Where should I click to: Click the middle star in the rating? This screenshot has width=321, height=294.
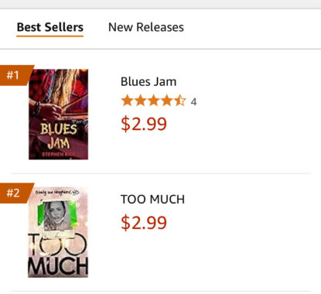click(x=153, y=101)
